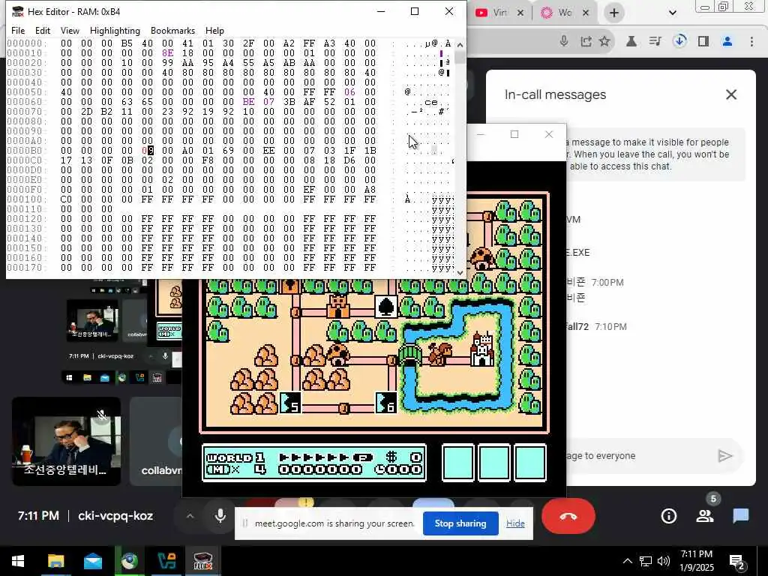
Task: Open File Explorer from taskbar
Action: [55, 561]
